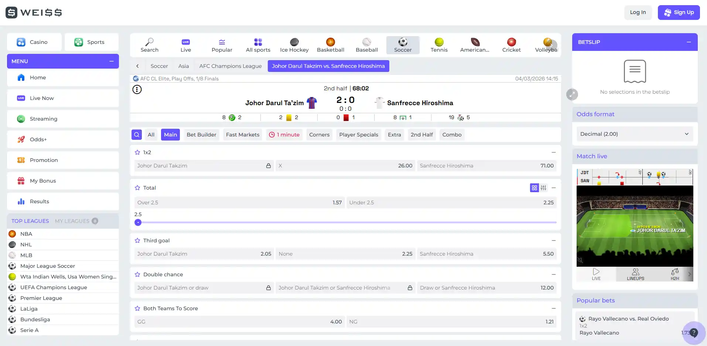Switch to the Corners tab
707x346 pixels.
319,135
